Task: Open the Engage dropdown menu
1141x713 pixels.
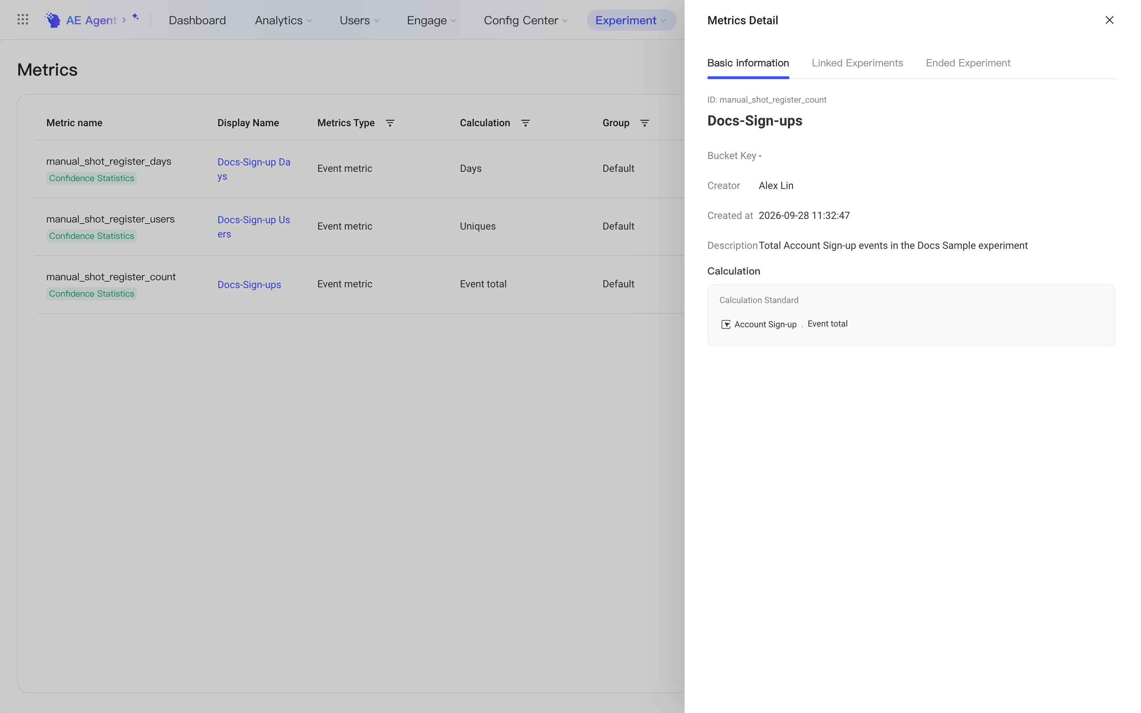Action: pos(432,20)
